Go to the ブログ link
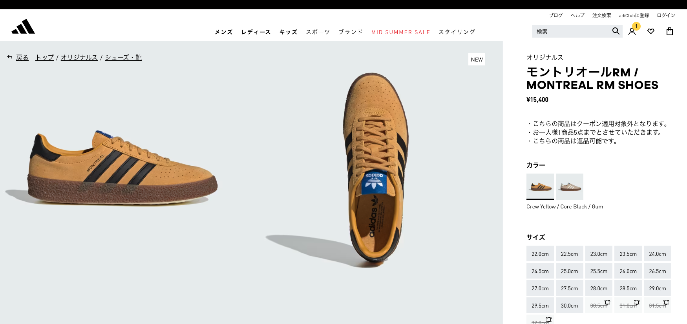The image size is (687, 324). (x=556, y=15)
